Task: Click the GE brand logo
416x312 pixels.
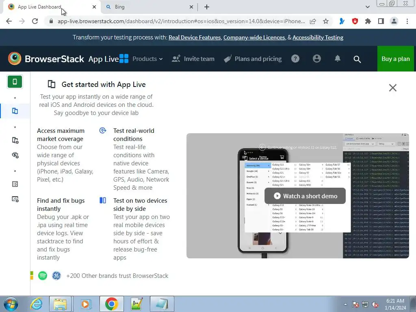Action: tap(56, 276)
